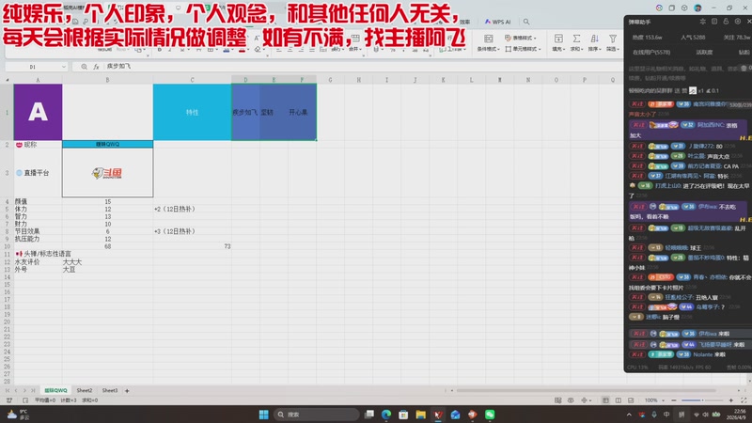Open File Explorer from taskbar

coord(420,415)
